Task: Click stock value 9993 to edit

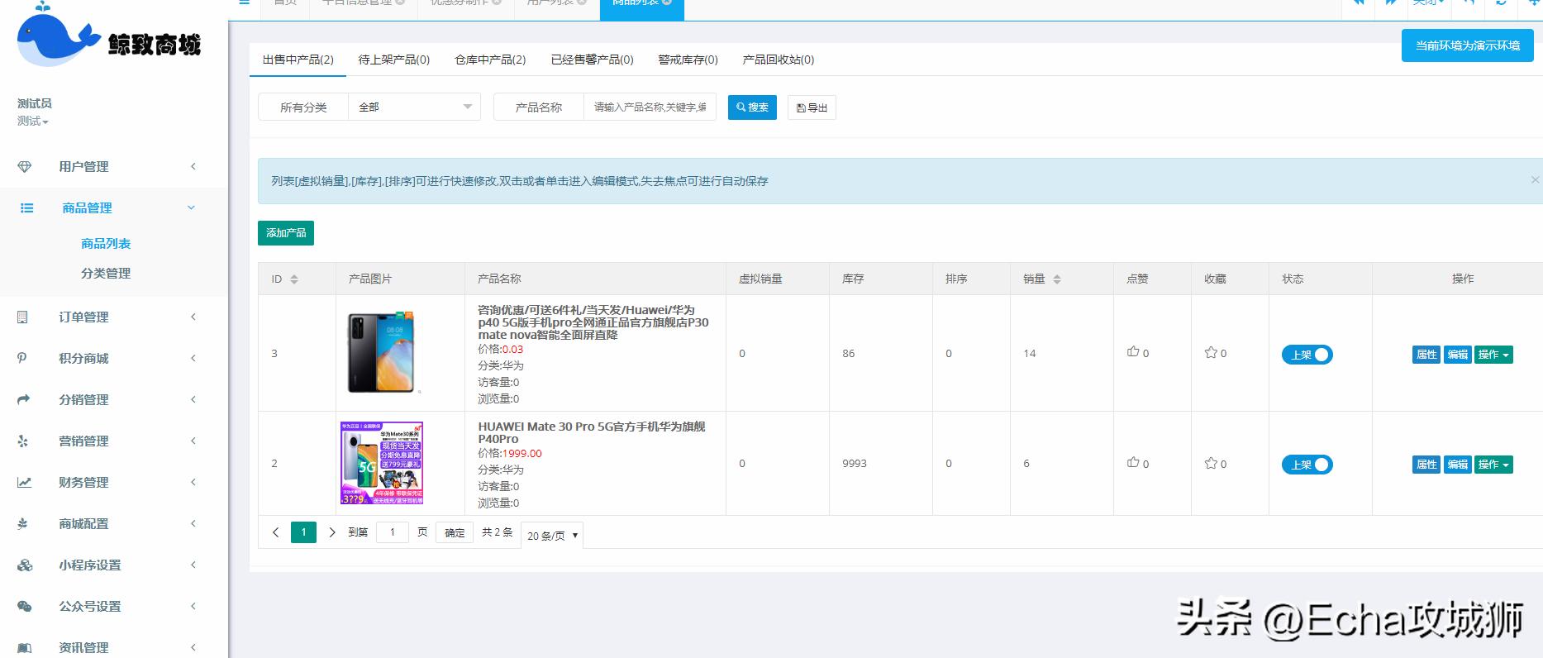Action: pos(855,463)
